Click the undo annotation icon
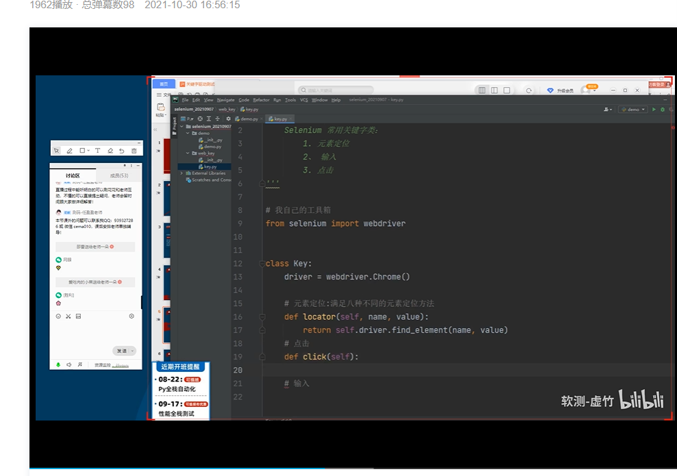 coord(122,151)
